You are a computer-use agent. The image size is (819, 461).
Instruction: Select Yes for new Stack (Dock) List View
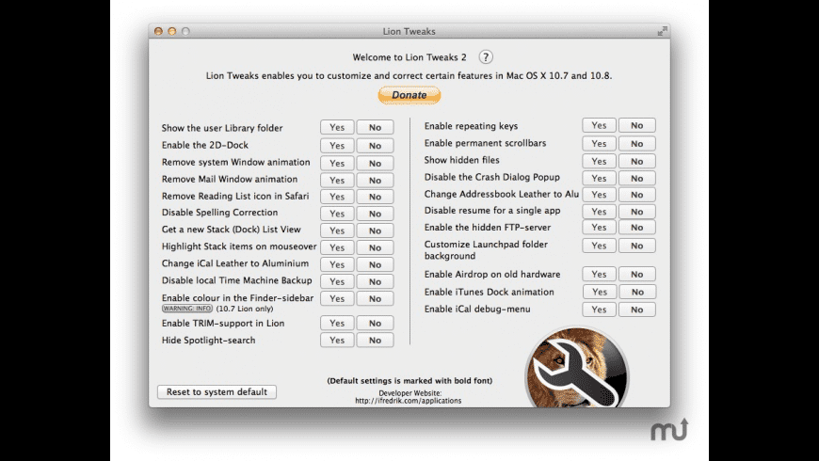[x=337, y=230]
